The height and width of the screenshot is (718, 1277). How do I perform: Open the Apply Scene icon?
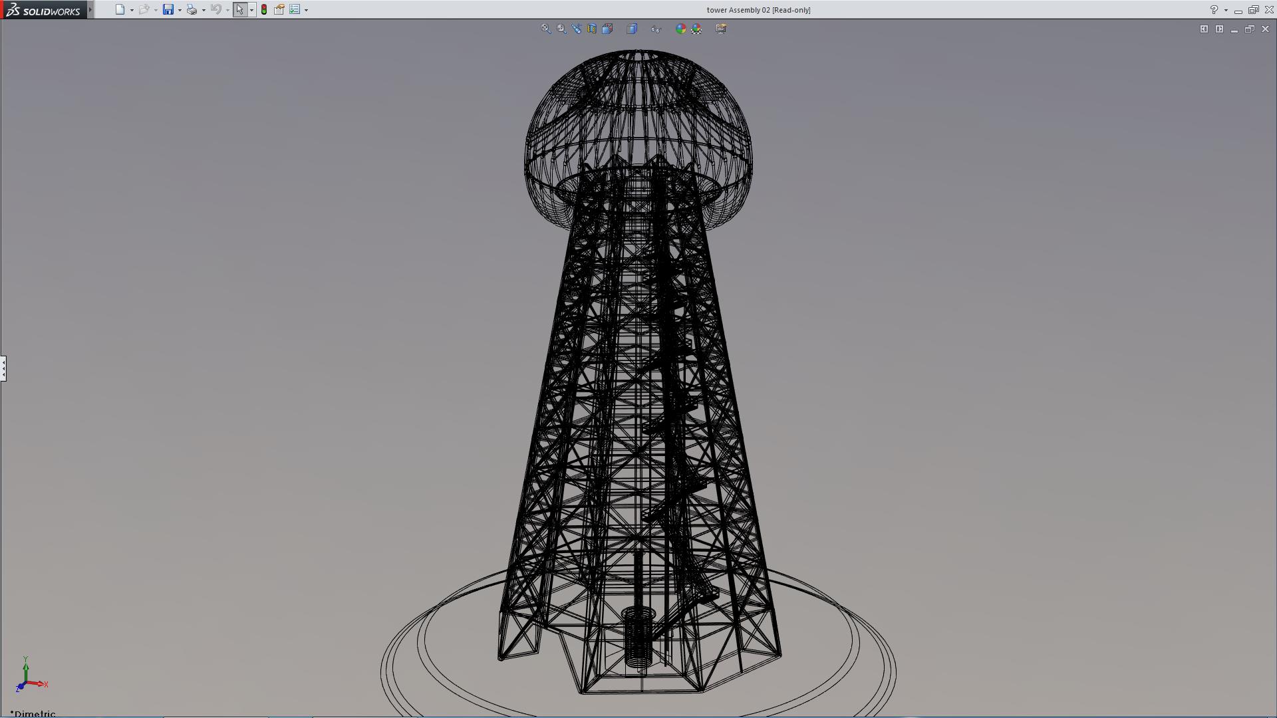696,29
